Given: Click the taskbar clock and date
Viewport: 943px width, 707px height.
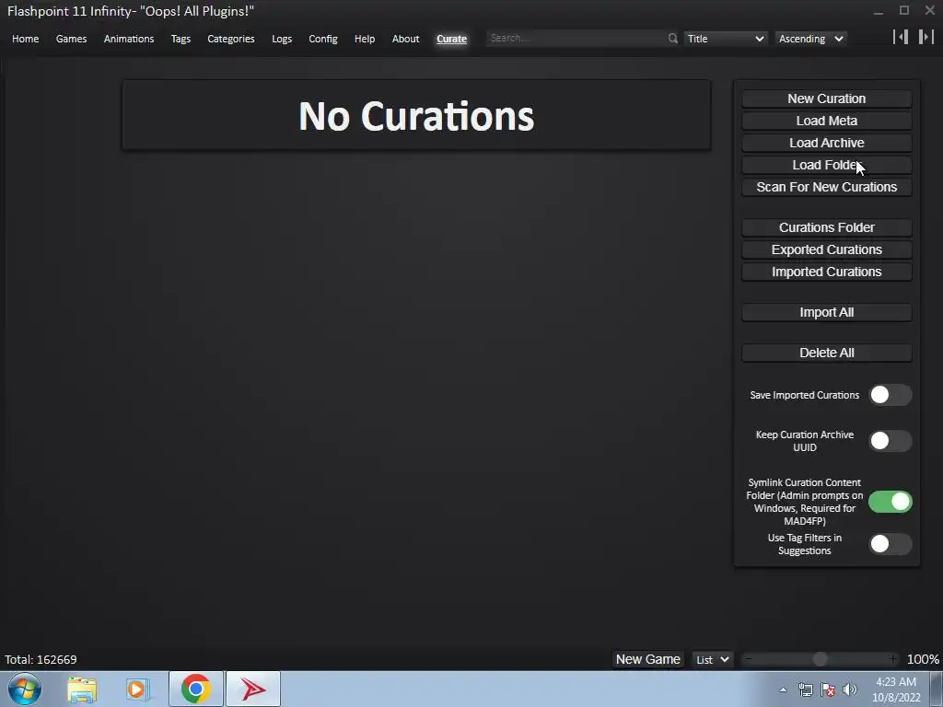Looking at the screenshot, I should click(x=896, y=690).
